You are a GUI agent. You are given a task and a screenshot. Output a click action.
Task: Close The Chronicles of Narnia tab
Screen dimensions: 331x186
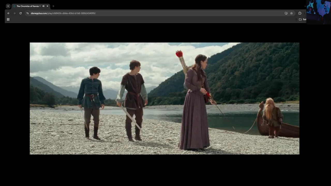[x=47, y=6]
